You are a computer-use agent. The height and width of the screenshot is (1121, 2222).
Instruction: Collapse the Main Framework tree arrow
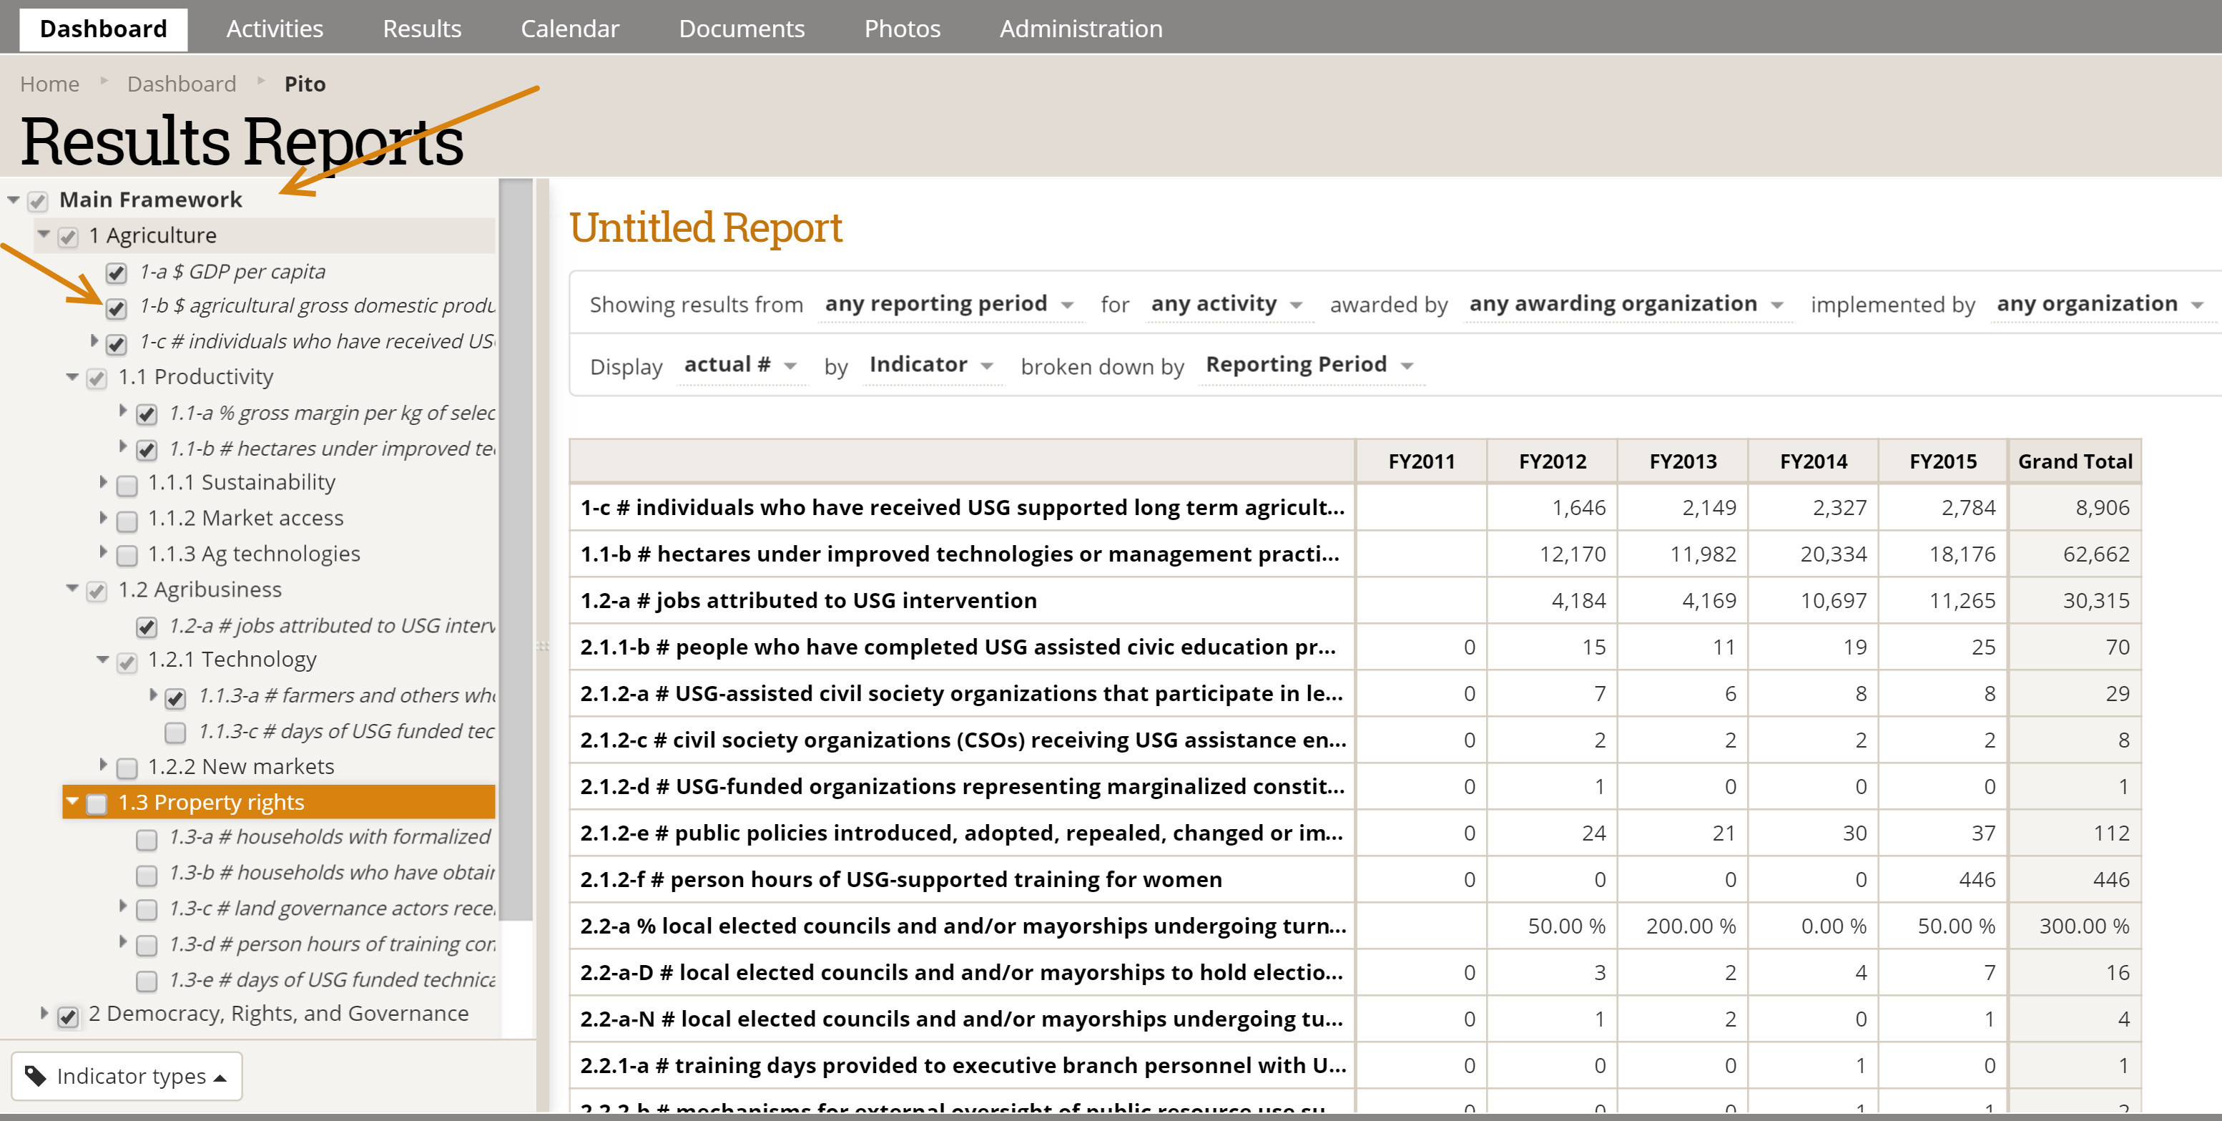(13, 200)
